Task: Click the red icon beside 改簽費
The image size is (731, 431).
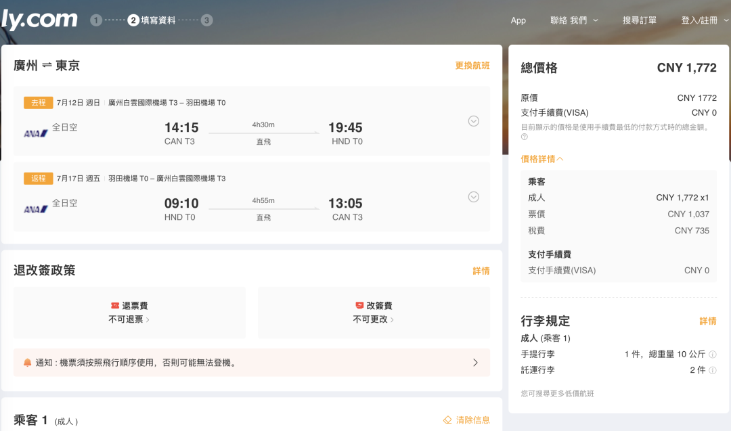Action: click(359, 305)
